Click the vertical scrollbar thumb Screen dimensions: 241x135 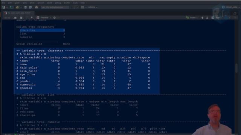pyautogui.click(x=236, y=68)
